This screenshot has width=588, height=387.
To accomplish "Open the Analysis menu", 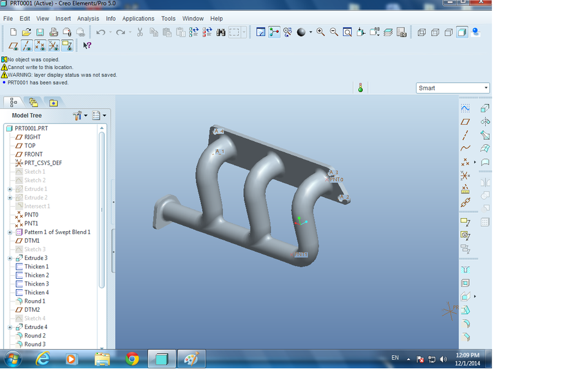I will [x=88, y=18].
